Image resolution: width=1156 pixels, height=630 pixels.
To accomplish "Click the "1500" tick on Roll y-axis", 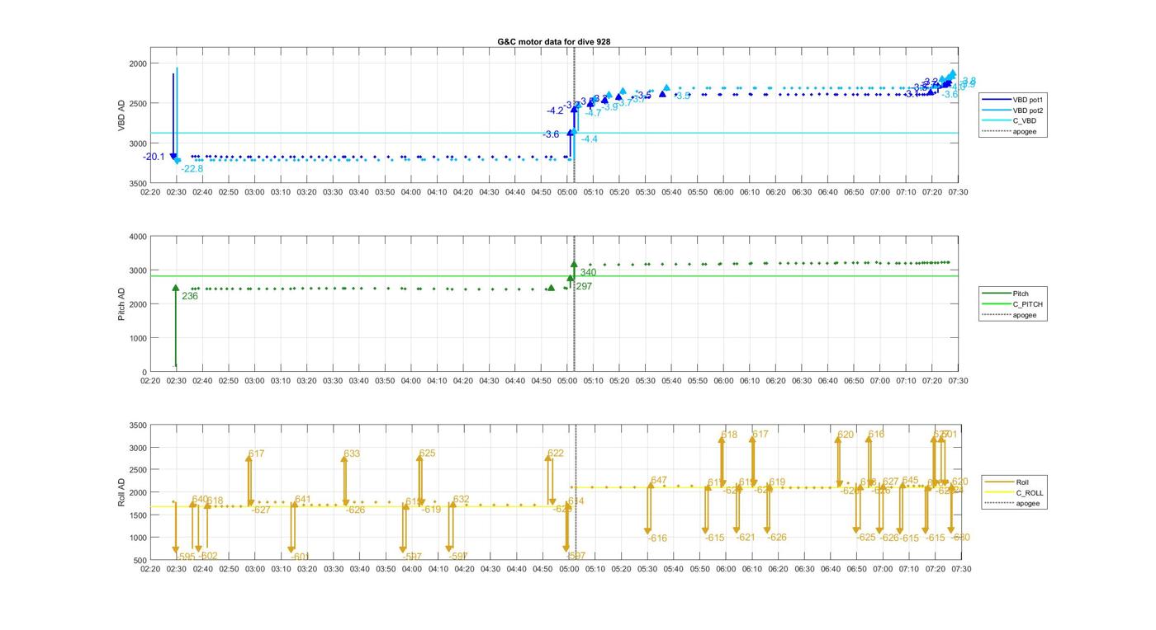I will [x=137, y=515].
